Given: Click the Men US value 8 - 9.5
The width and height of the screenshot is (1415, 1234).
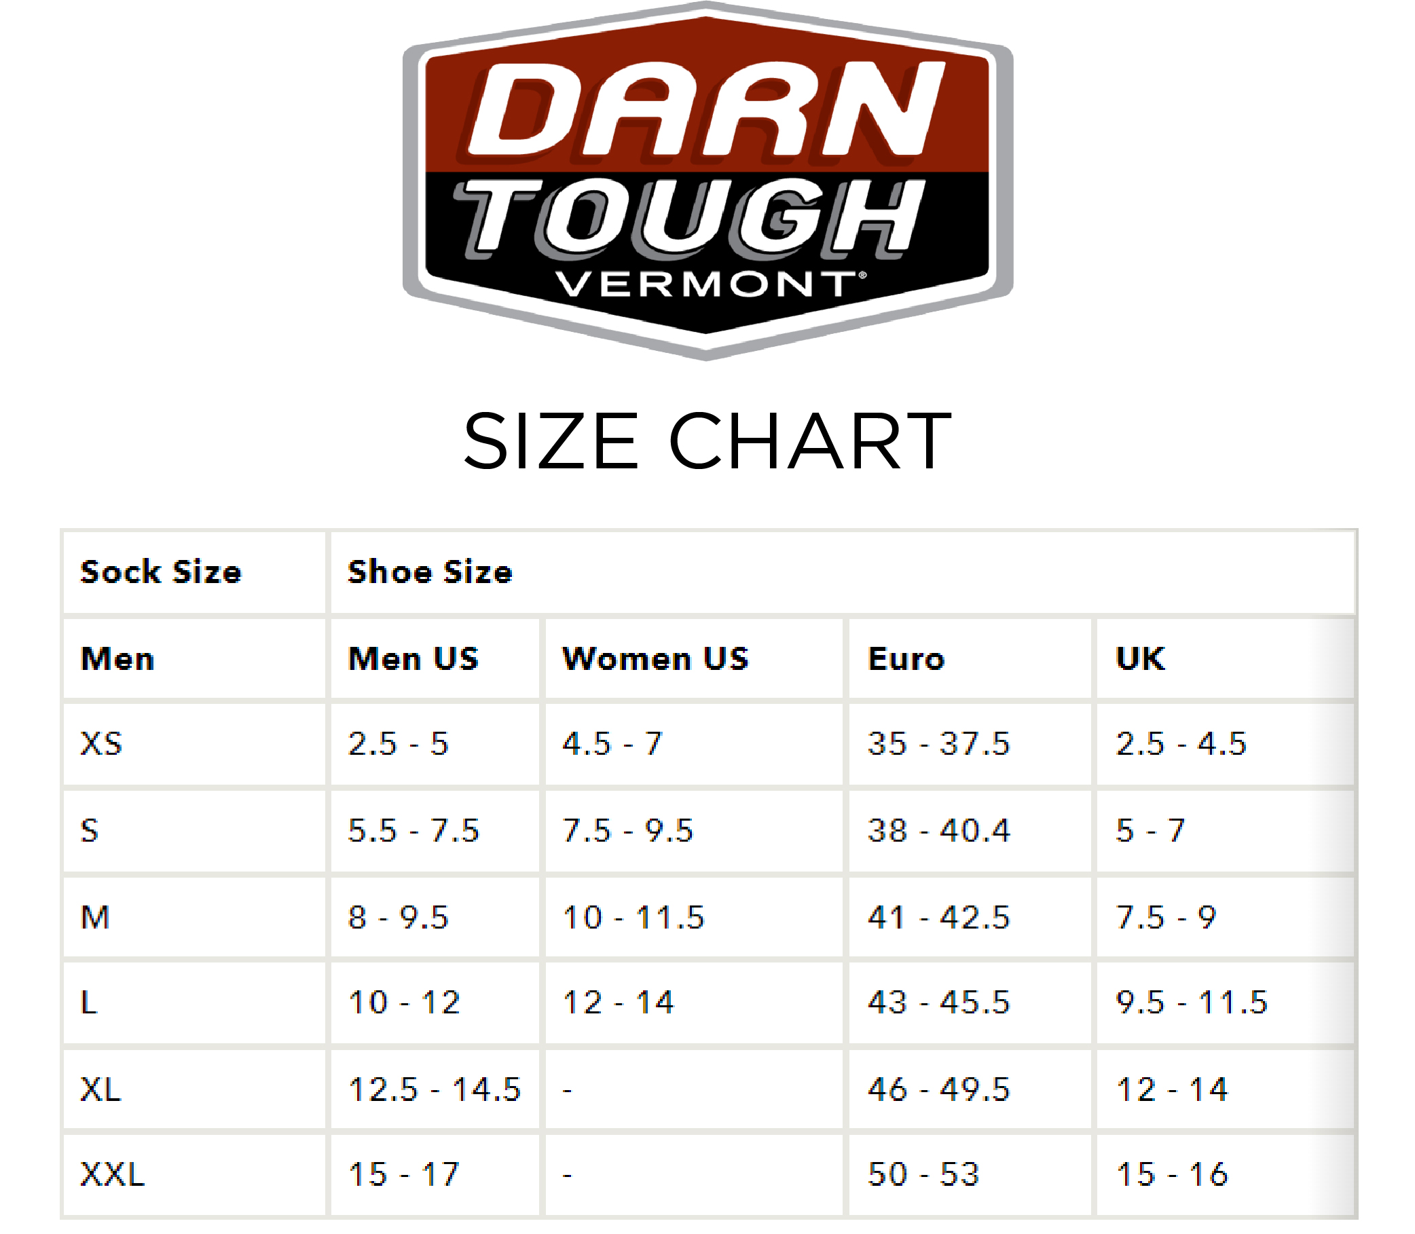Looking at the screenshot, I should click(x=398, y=917).
